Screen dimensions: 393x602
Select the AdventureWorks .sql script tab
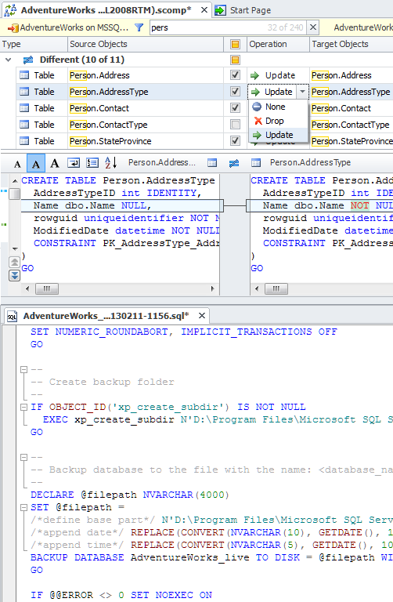[x=106, y=316]
